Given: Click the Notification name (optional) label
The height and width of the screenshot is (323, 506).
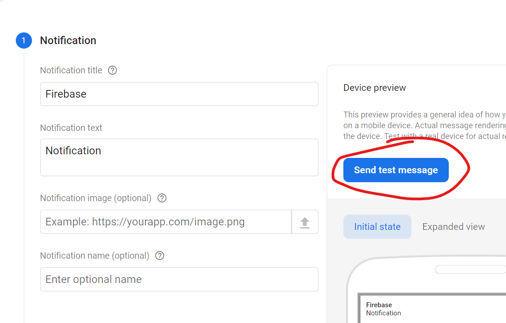Looking at the screenshot, I should (x=95, y=256).
